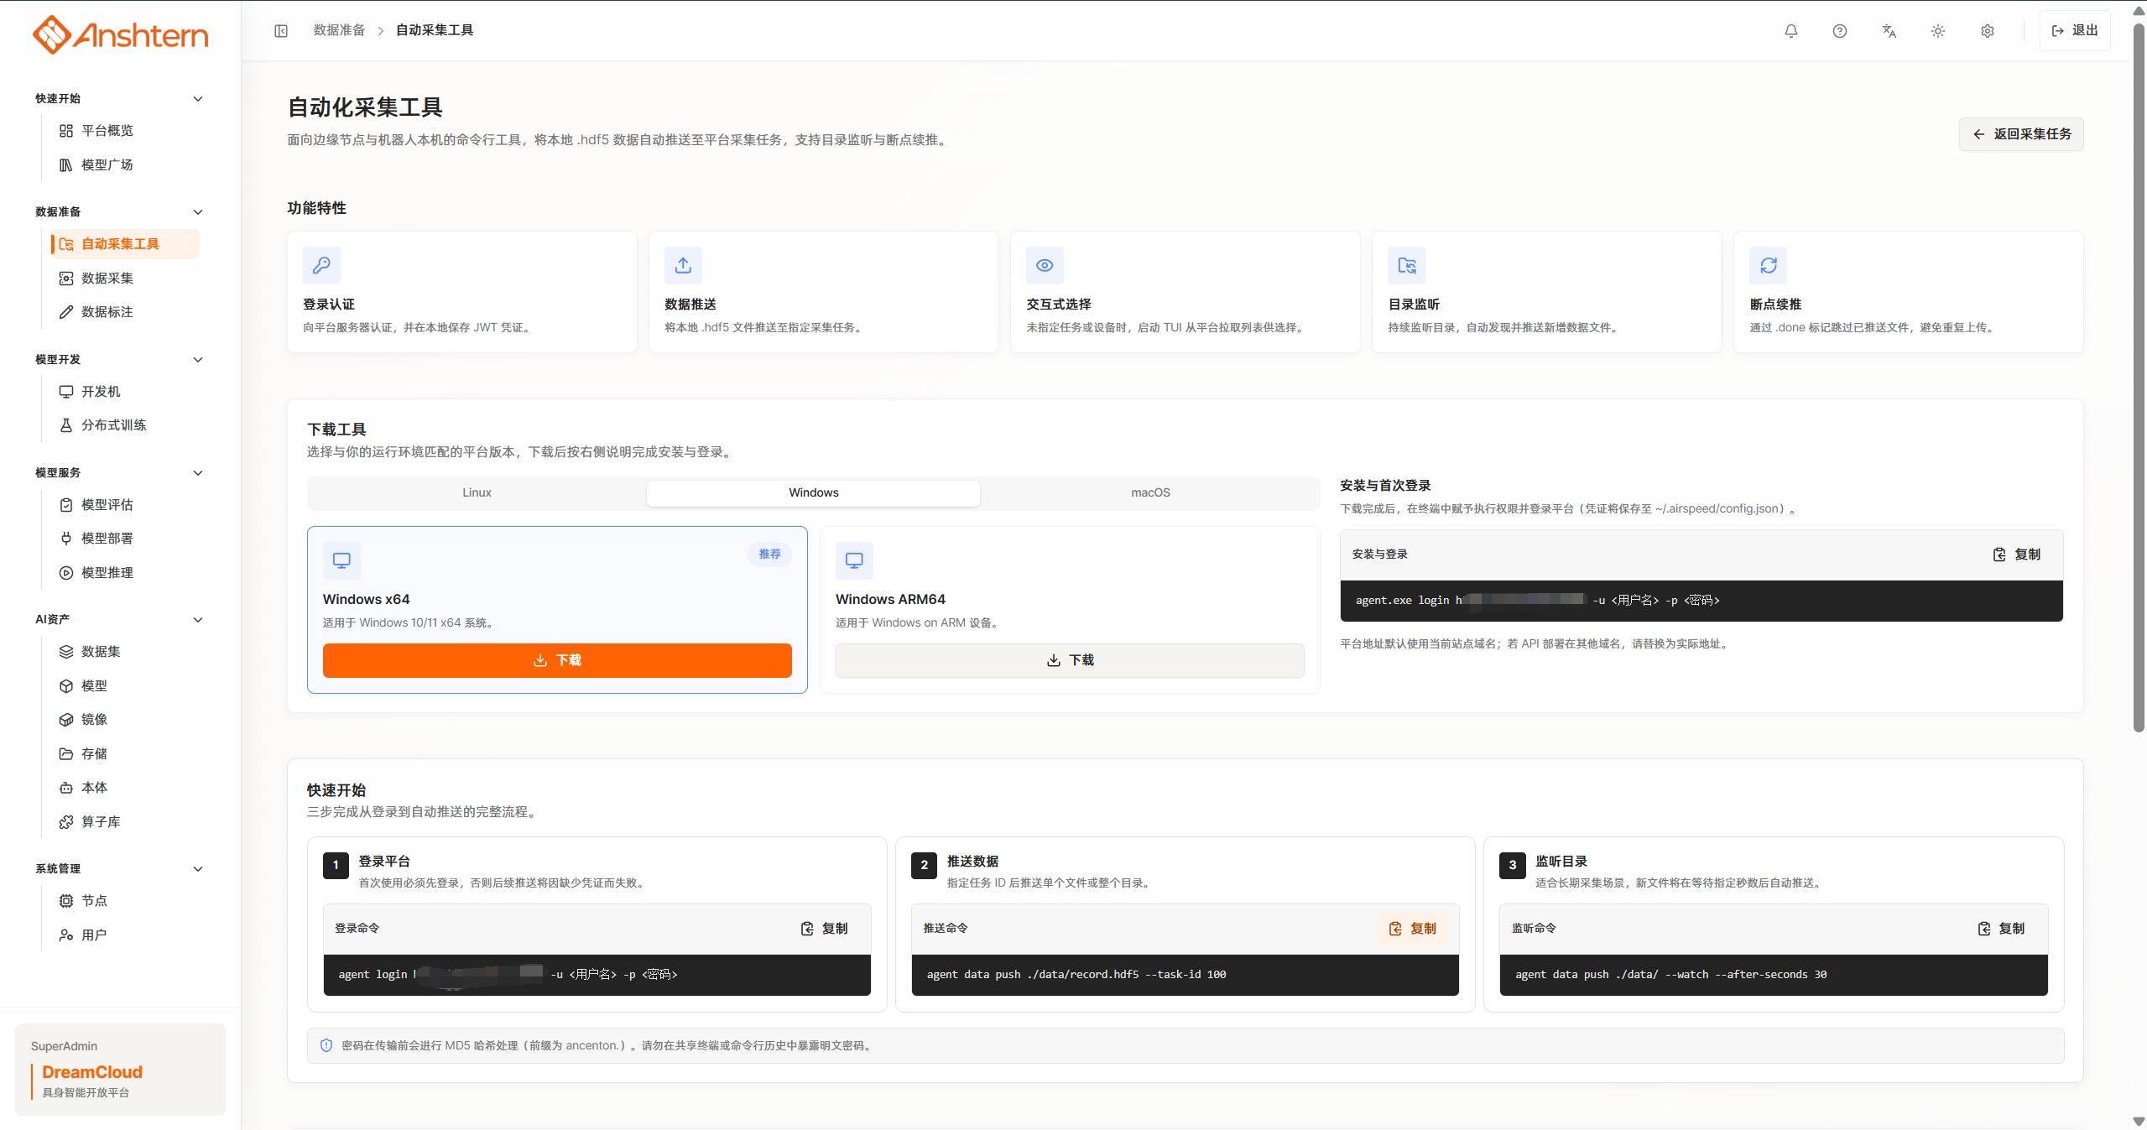This screenshot has height=1130, width=2147.
Task: Collapse the 系统管理 section chevron
Action: 198,869
